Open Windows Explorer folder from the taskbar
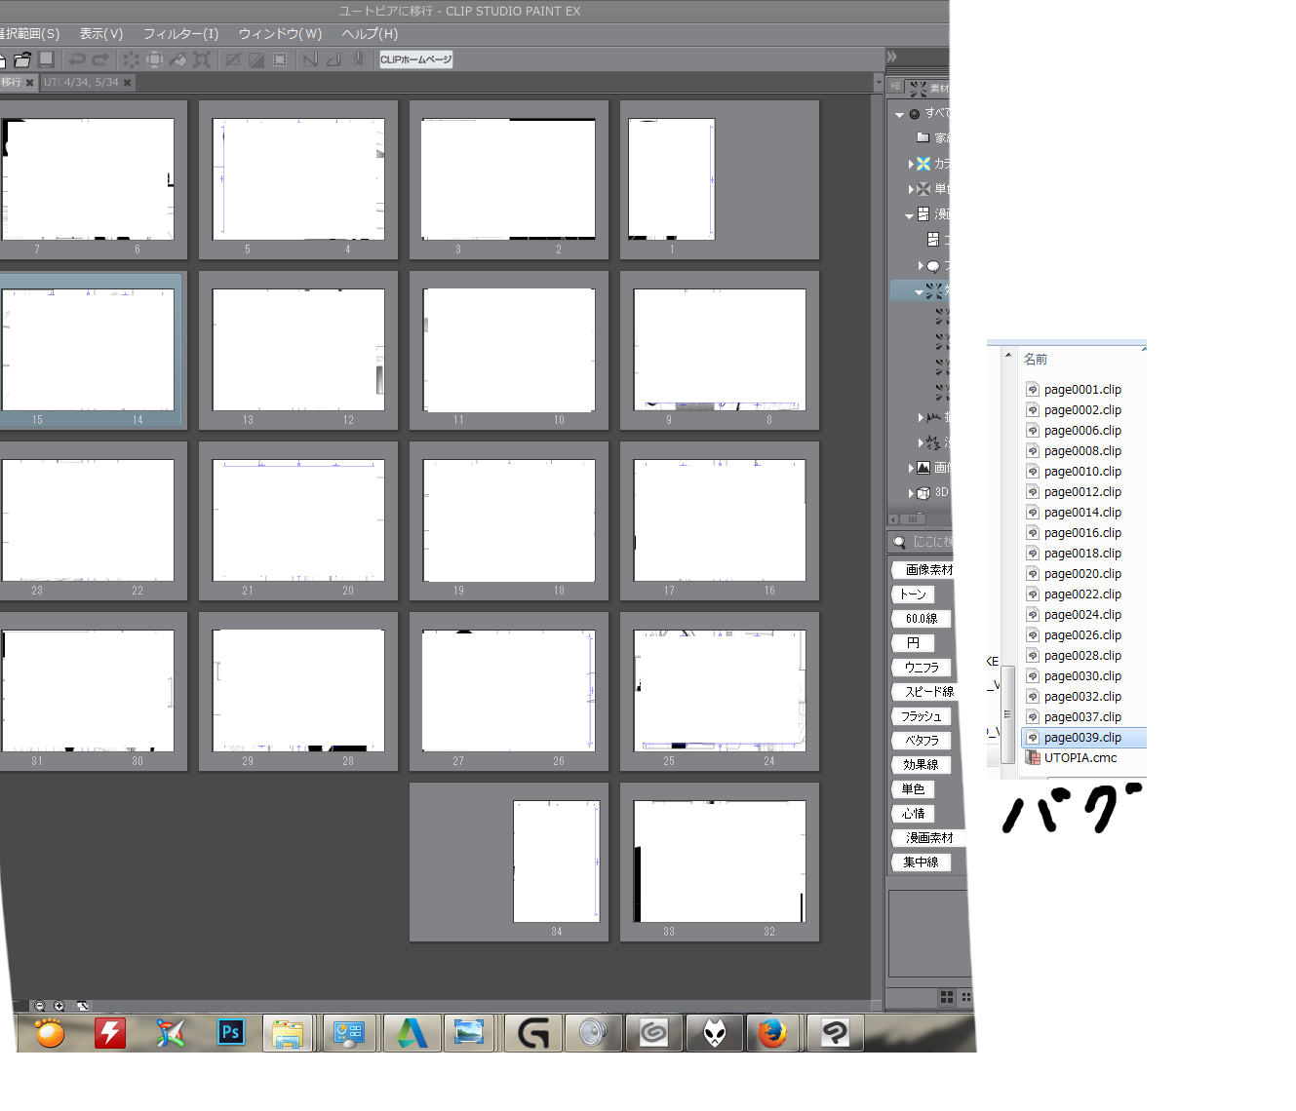The height and width of the screenshot is (1111, 1296). pos(288,1033)
